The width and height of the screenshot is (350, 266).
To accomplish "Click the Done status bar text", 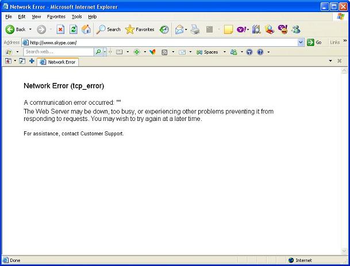I will [x=15, y=260].
